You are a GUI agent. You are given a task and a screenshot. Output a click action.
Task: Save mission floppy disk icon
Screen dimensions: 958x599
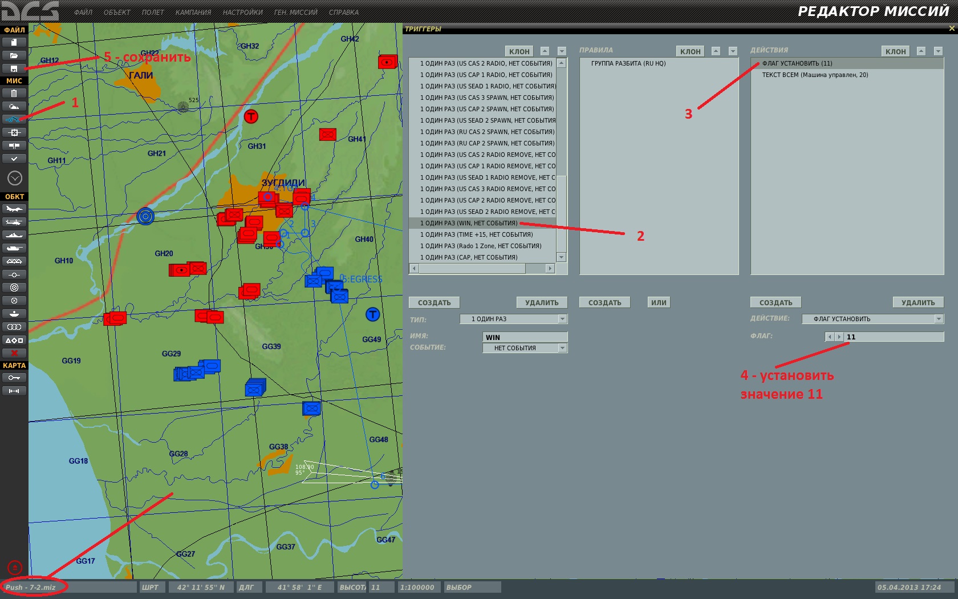pyautogui.click(x=14, y=68)
